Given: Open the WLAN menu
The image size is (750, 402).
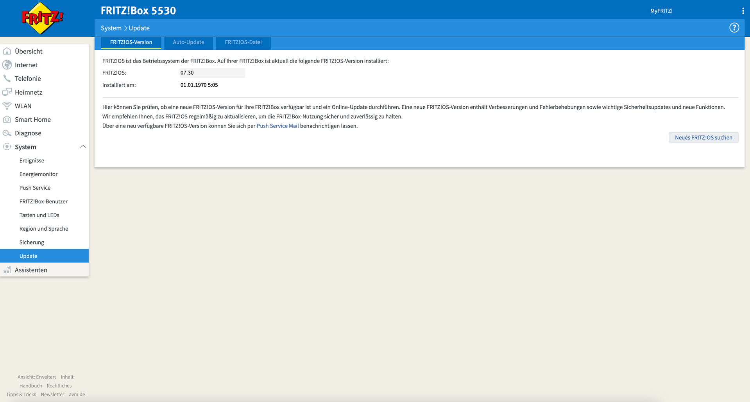Looking at the screenshot, I should point(23,106).
